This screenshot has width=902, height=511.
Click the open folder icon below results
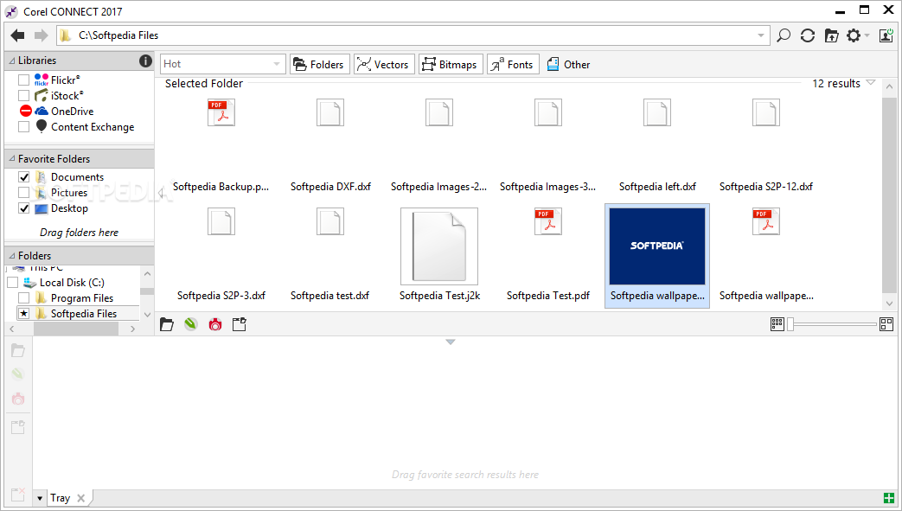click(167, 324)
